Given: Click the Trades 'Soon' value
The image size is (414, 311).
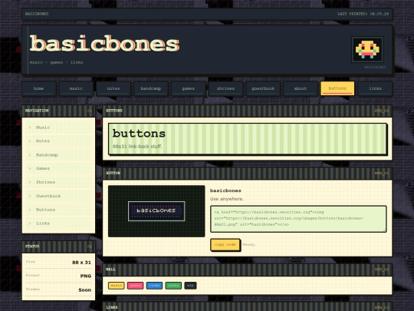Looking at the screenshot, I should click(85, 290).
